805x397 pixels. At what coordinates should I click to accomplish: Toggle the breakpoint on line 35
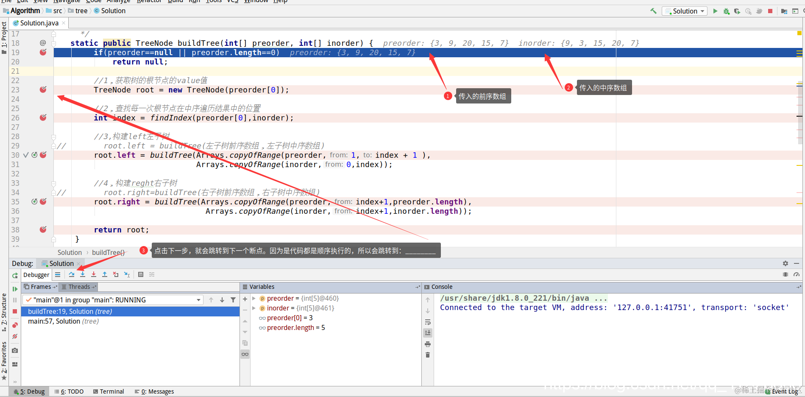[43, 201]
